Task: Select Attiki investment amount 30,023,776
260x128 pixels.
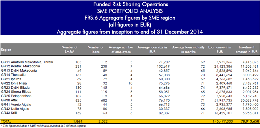Action: pyautogui.click(x=250, y=100)
